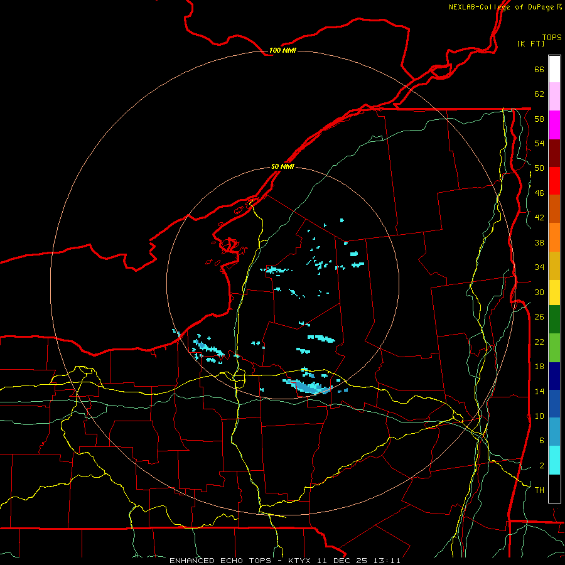The width and height of the screenshot is (565, 565).
Task: Click the "66" legend value
Action: (539, 69)
